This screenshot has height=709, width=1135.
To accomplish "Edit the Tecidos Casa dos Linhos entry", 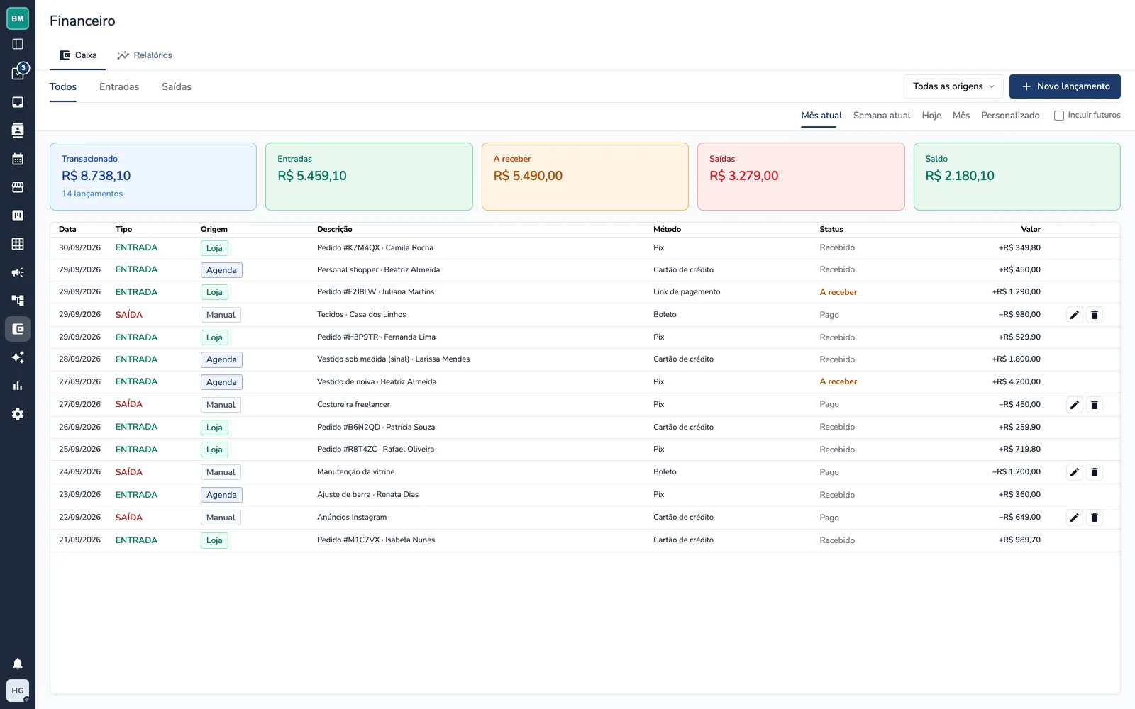I will coord(1075,315).
